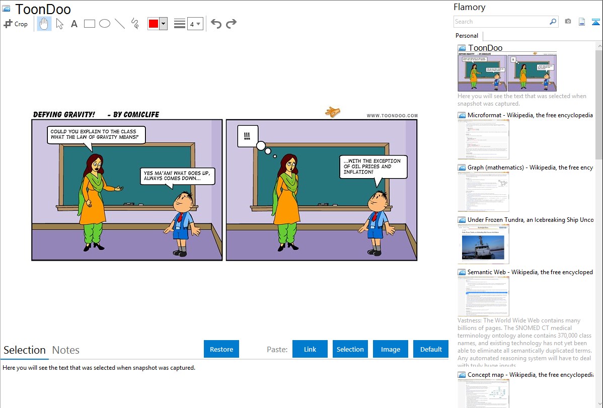The width and height of the screenshot is (603, 408).
Task: Open the Semantic Web snapshot thumbnail
Action: click(483, 296)
